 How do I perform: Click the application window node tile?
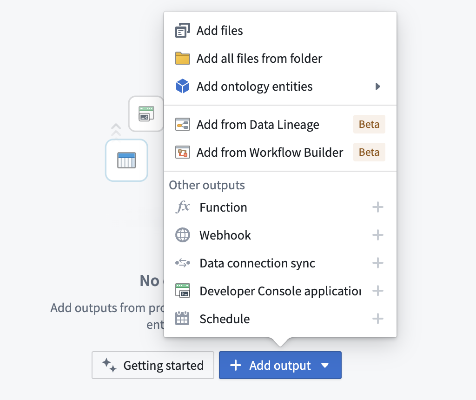146,113
